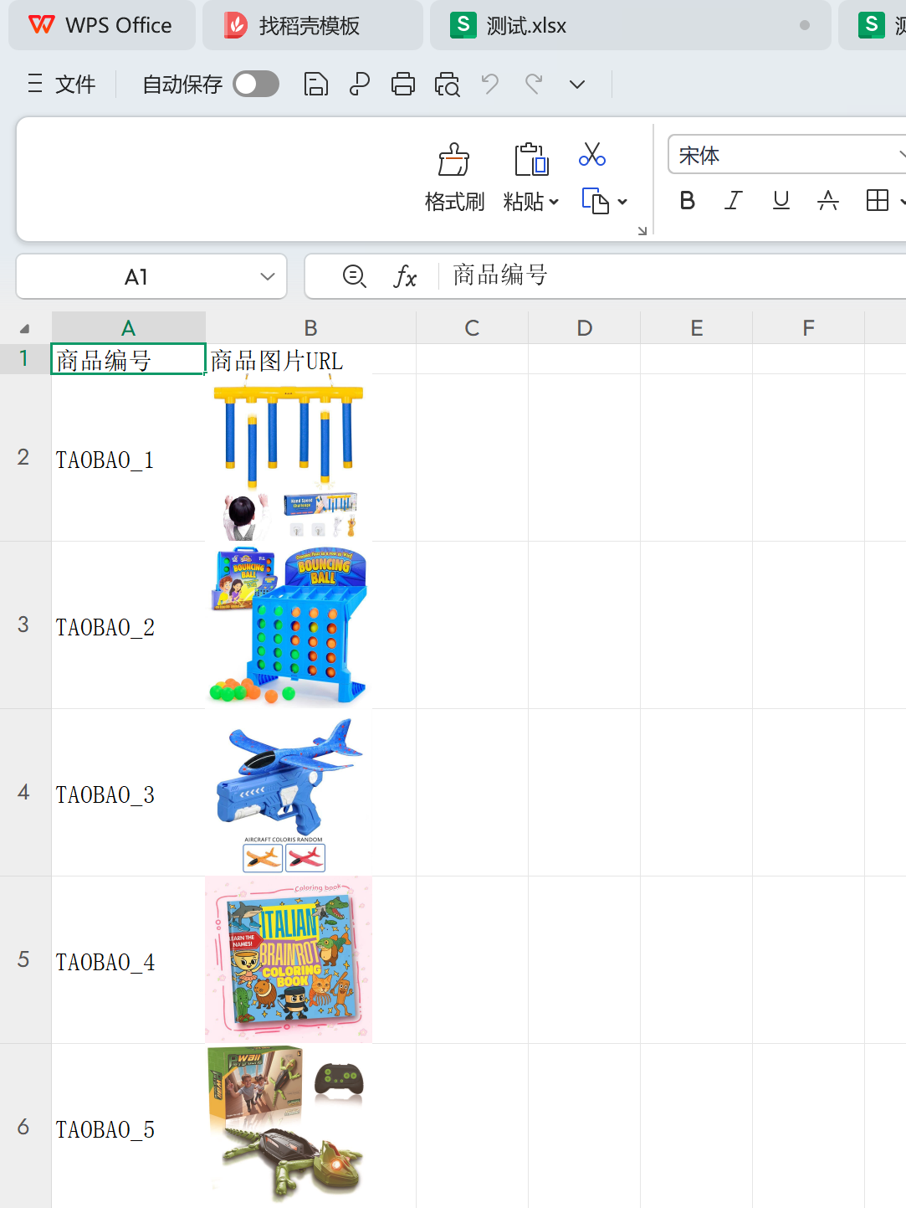Screen dimensions: 906x1208
Task: Click the WPS Office home tab
Action: [101, 26]
